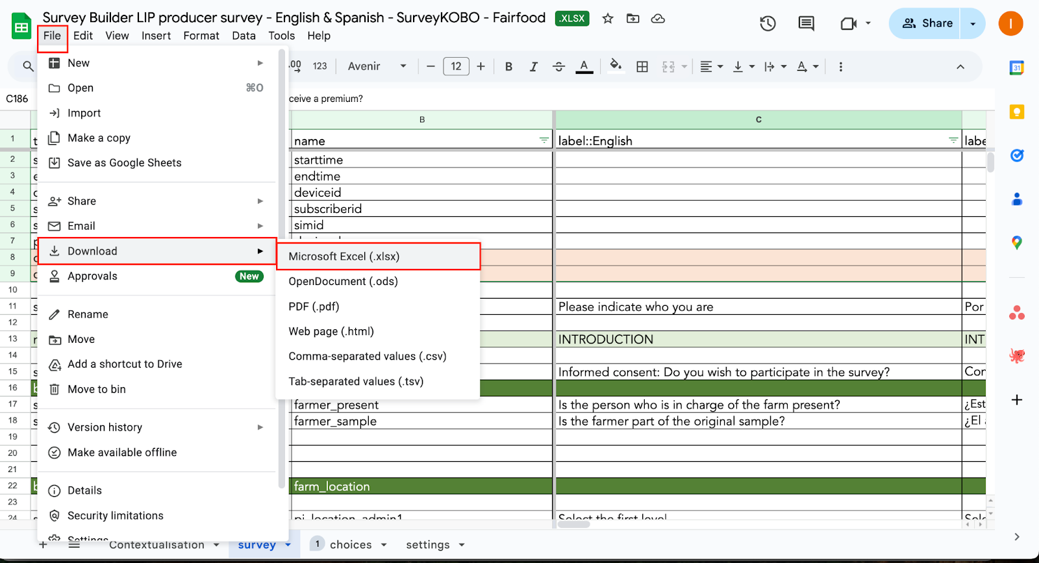Collapse the toolbar with the chevron
Screen dimensions: 1039x563
(x=960, y=66)
